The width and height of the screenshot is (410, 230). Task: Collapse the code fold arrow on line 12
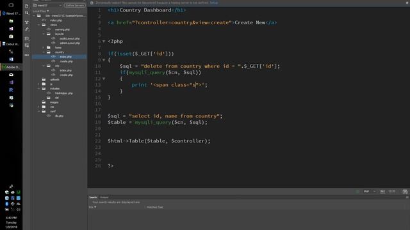point(104,79)
